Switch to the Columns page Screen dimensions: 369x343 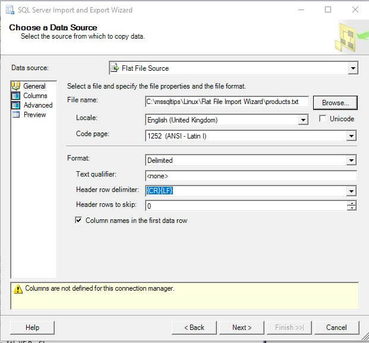(35, 96)
